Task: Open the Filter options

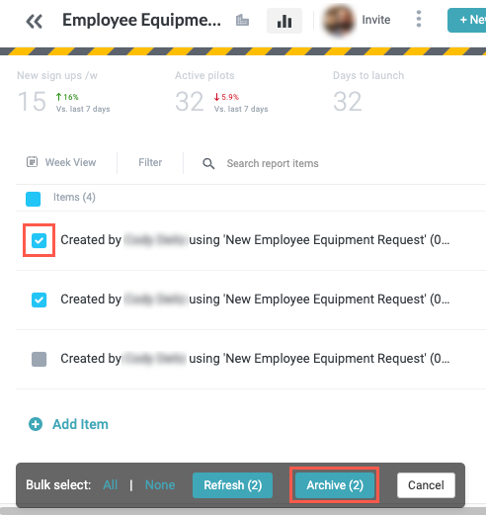Action: pyautogui.click(x=150, y=162)
